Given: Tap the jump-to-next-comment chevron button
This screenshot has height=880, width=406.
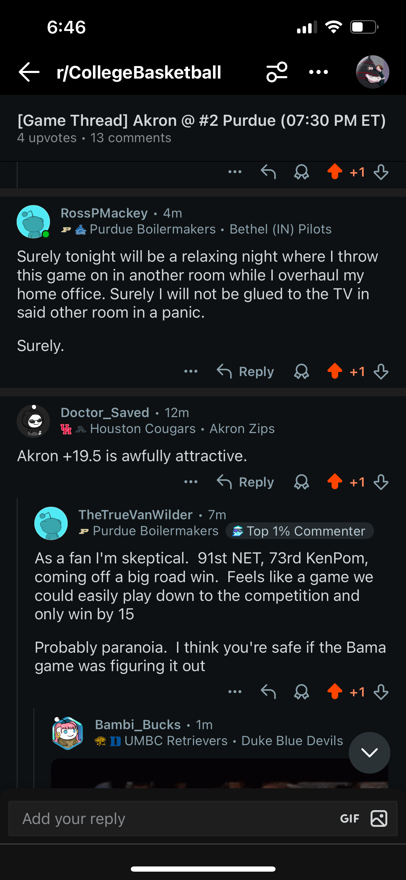Looking at the screenshot, I should coord(369,752).
